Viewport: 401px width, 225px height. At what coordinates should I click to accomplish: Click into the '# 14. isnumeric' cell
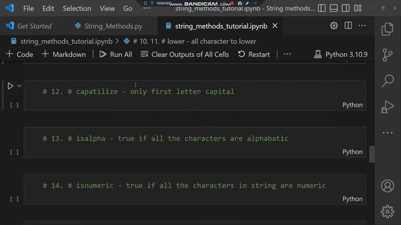point(195,189)
